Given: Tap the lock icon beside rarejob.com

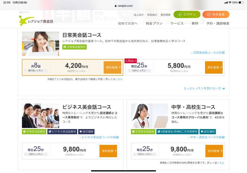Looking at the screenshot, I should click(115, 6).
